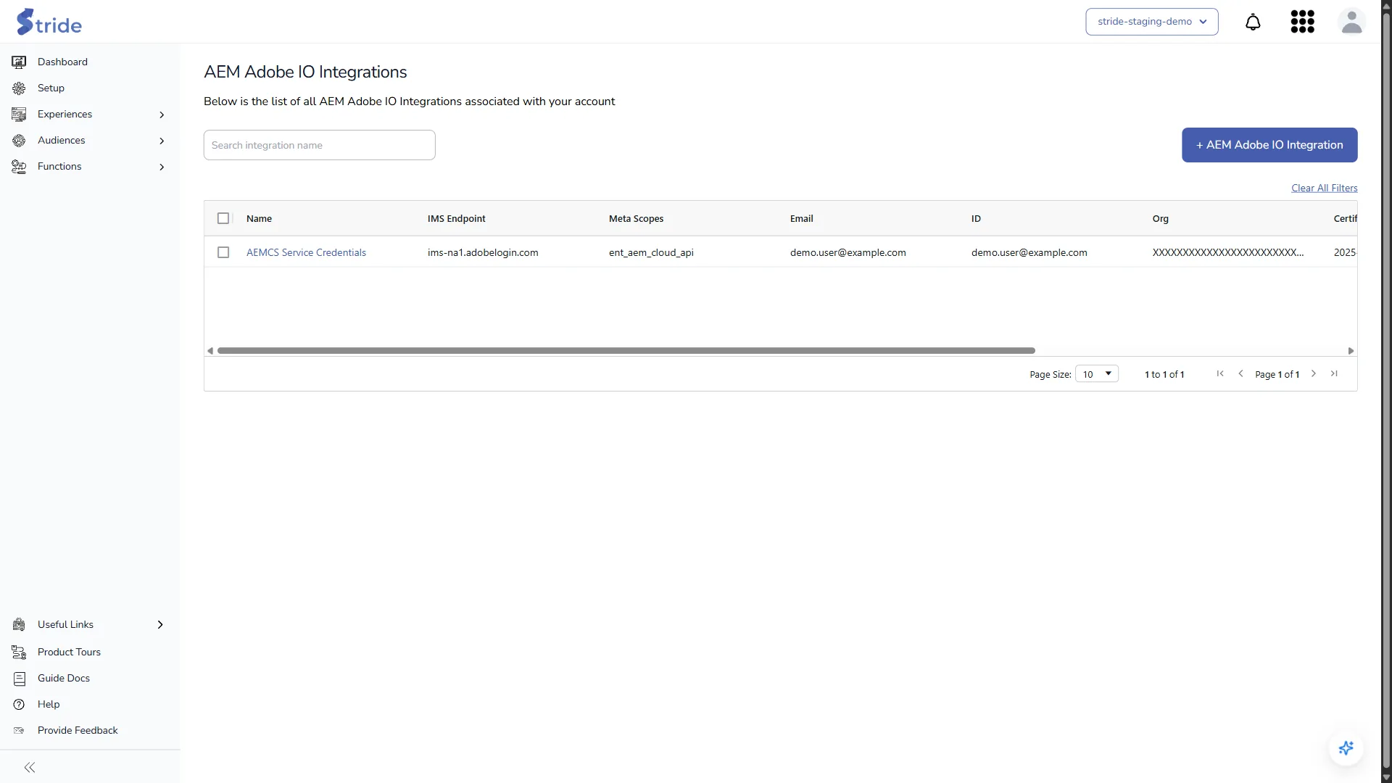Click the Useful Links icon
The width and height of the screenshot is (1392, 783).
click(19, 625)
